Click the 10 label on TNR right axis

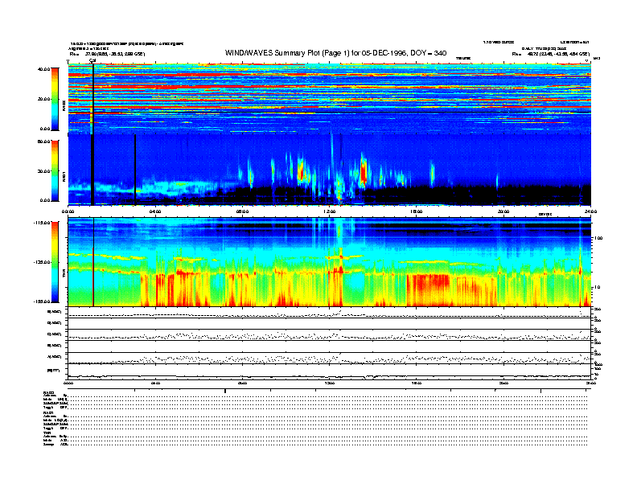pyautogui.click(x=596, y=288)
